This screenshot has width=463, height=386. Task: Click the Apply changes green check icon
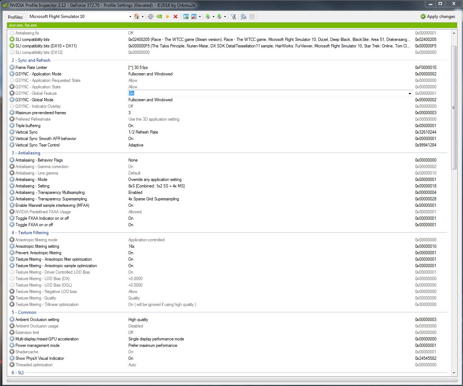click(423, 17)
